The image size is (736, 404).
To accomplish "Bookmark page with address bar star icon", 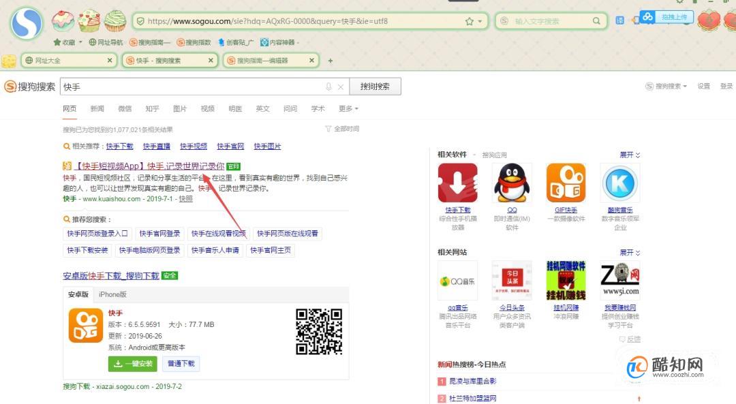I will [469, 21].
